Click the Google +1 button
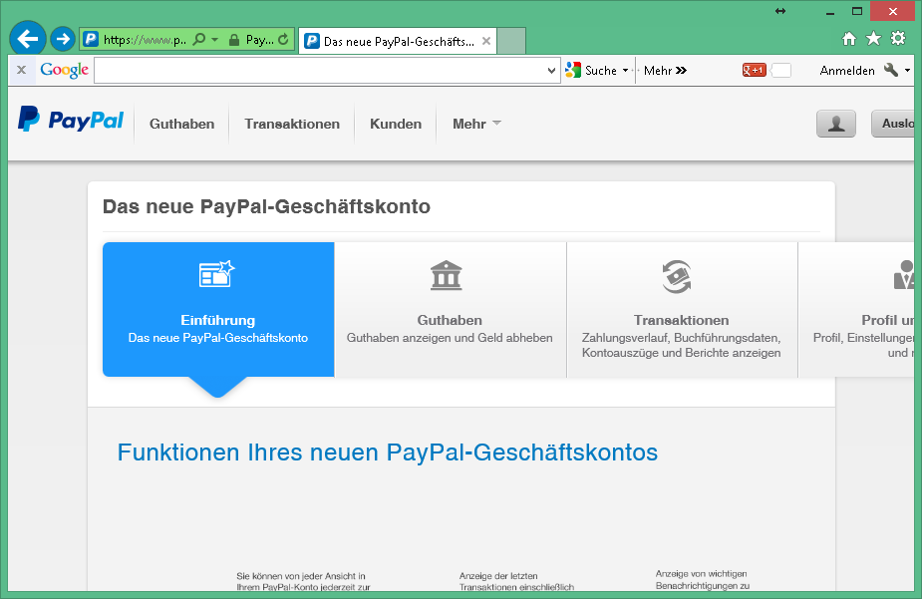The height and width of the screenshot is (599, 922). pos(754,70)
